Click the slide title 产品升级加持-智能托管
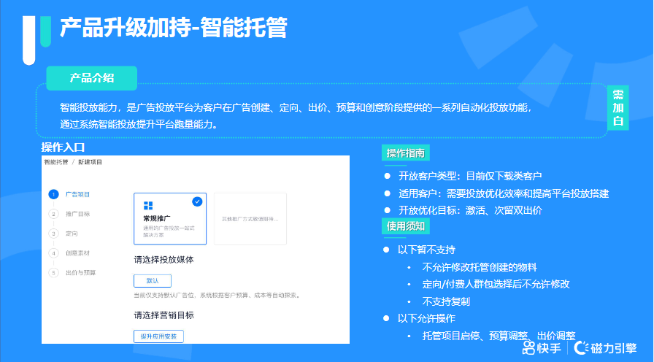This screenshot has height=362, width=654. pos(174,28)
